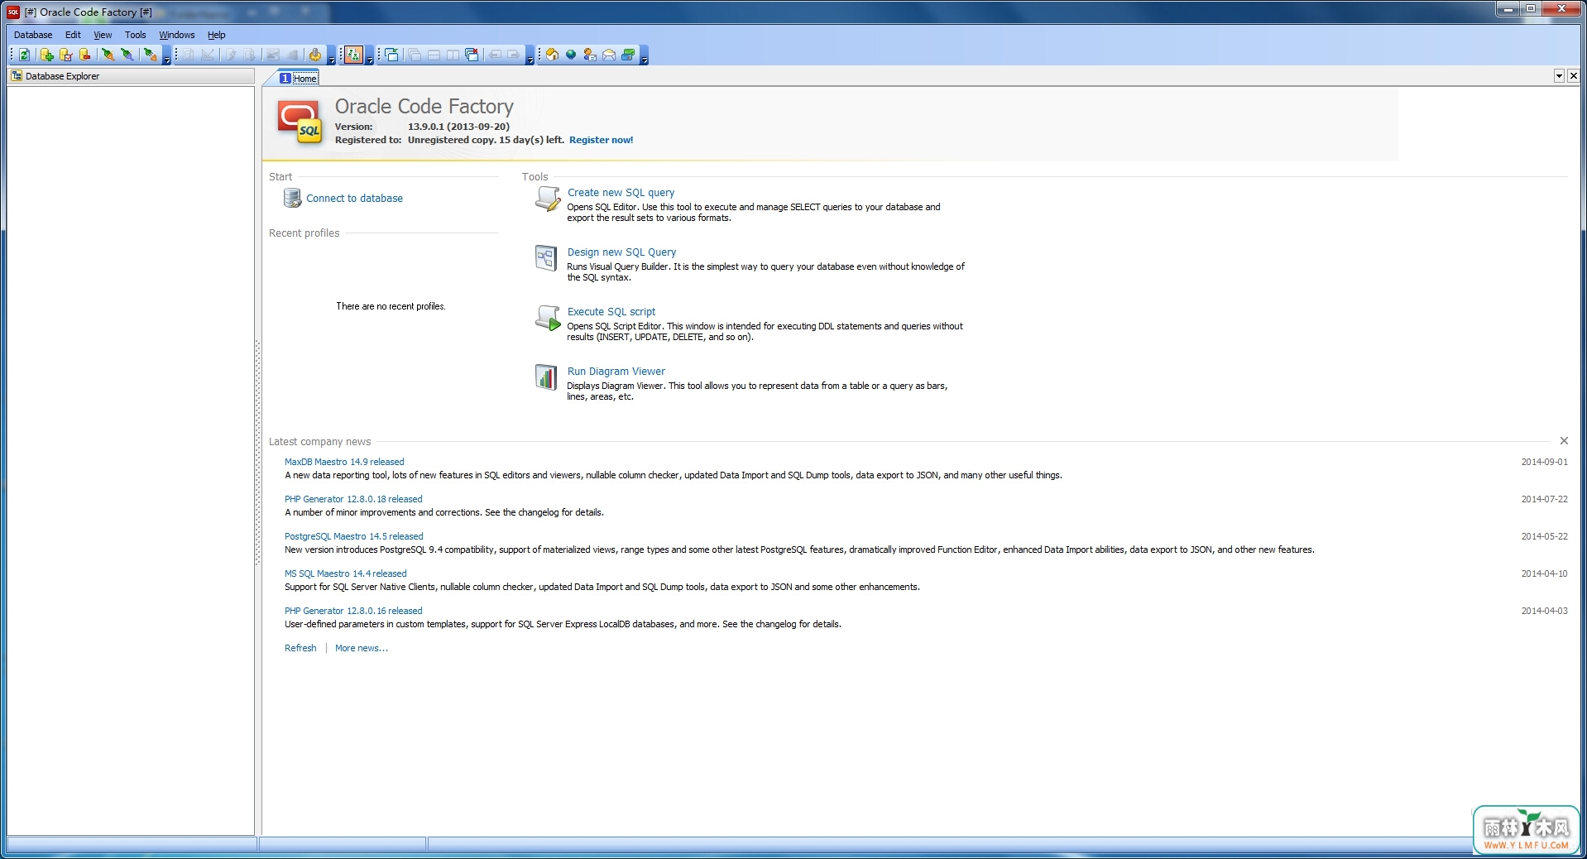Open the Tools menu
The image size is (1587, 859).
[135, 35]
